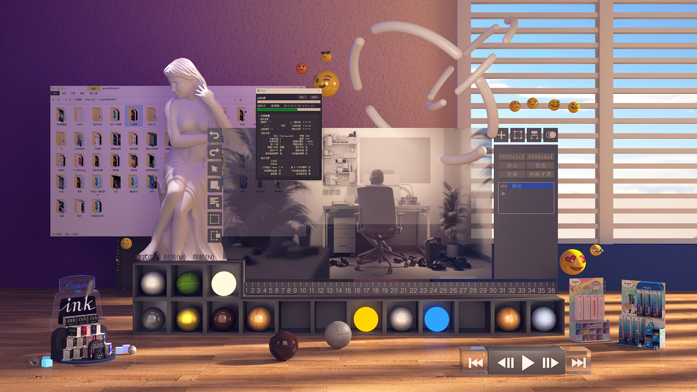
Task: Select the gold metallic material sphere
Action: click(189, 319)
